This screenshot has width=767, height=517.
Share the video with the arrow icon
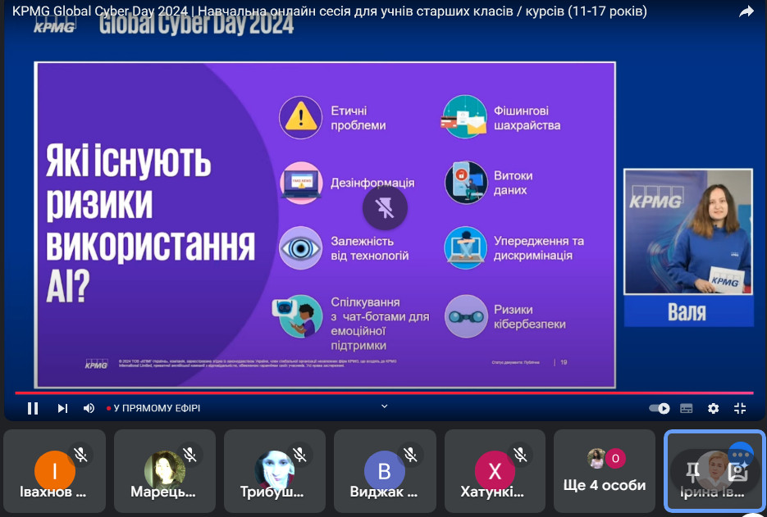tap(746, 11)
